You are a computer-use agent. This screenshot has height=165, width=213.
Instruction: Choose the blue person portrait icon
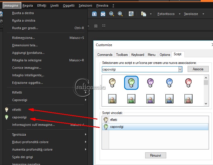(x=169, y=99)
